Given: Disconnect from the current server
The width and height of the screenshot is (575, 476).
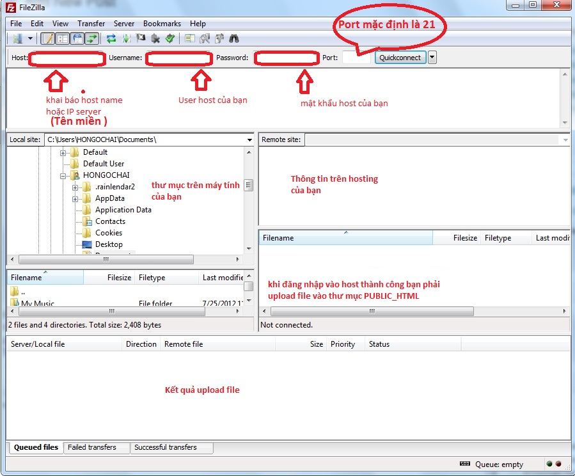Looking at the screenshot, I should (x=155, y=38).
